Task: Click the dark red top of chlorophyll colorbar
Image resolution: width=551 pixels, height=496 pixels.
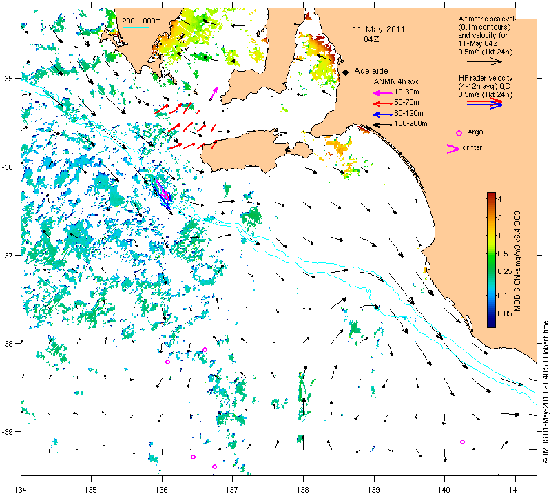Action: click(491, 196)
